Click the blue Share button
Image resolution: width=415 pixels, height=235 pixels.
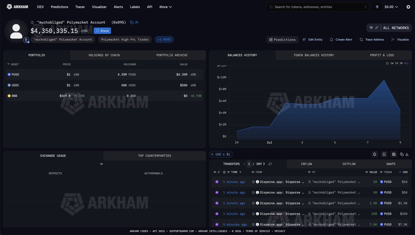(102, 31)
